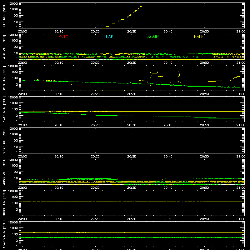Viewport: 250px width, 250px height.
Task: Select the 245 MHz [SFU] axis title
Action: [4, 15]
